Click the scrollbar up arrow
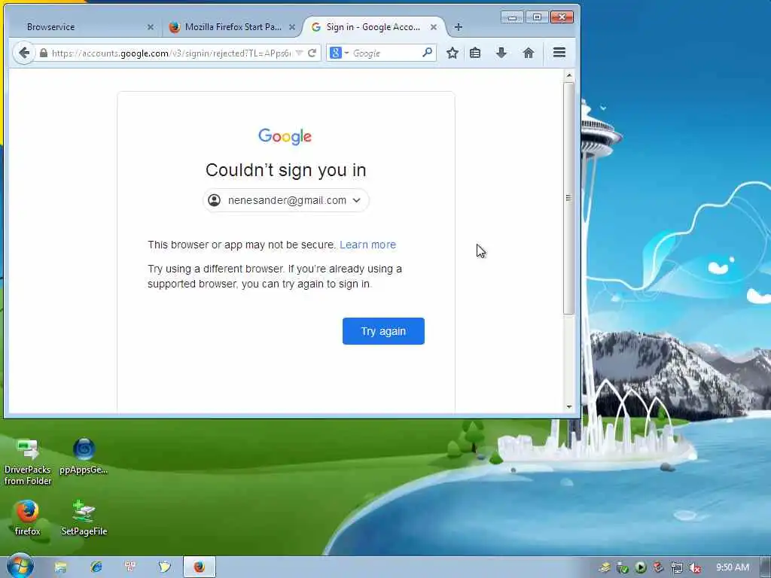Viewport: 771px width, 578px height. coord(569,76)
